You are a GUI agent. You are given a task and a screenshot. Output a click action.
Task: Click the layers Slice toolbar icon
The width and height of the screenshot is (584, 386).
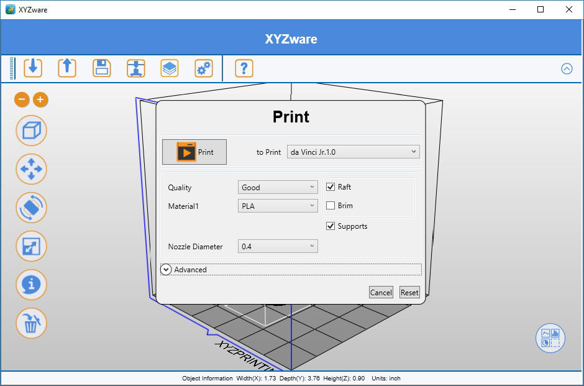click(x=170, y=68)
